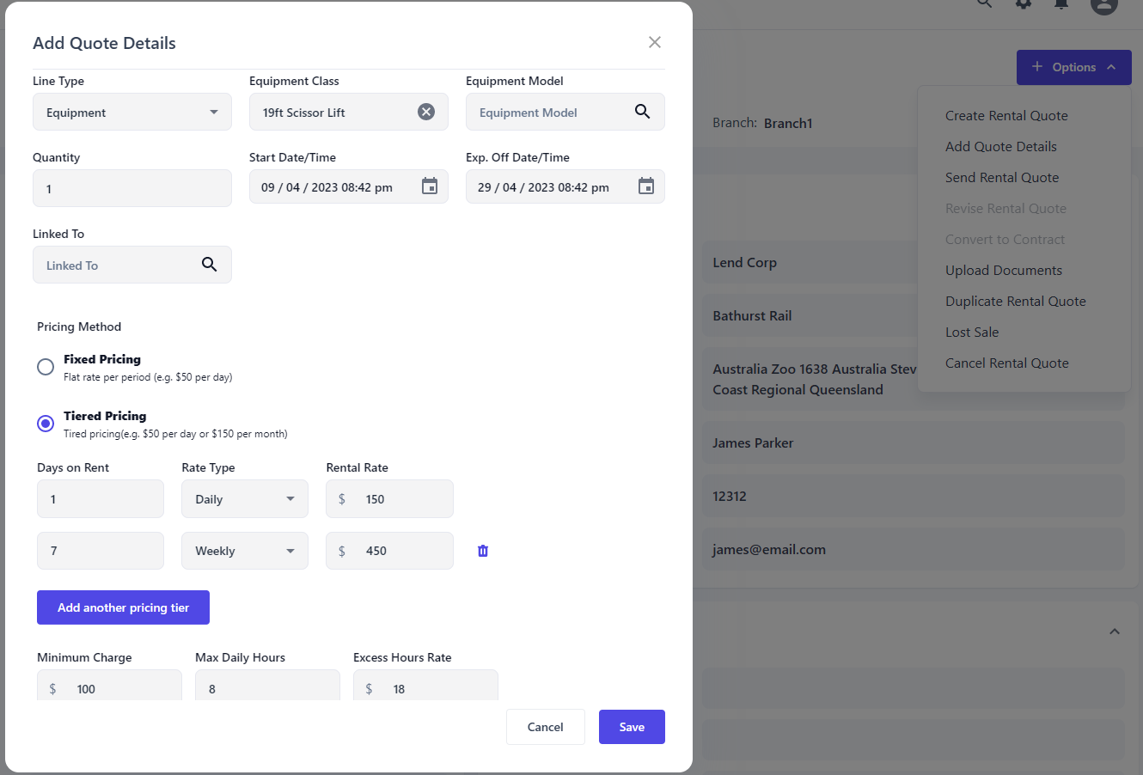
Task: Select the Fixed Pricing radio button
Action: (46, 367)
